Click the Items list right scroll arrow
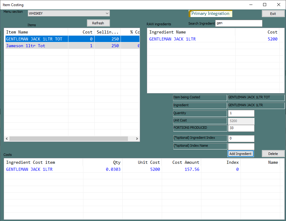This screenshot has height=221, width=286. [137, 139]
